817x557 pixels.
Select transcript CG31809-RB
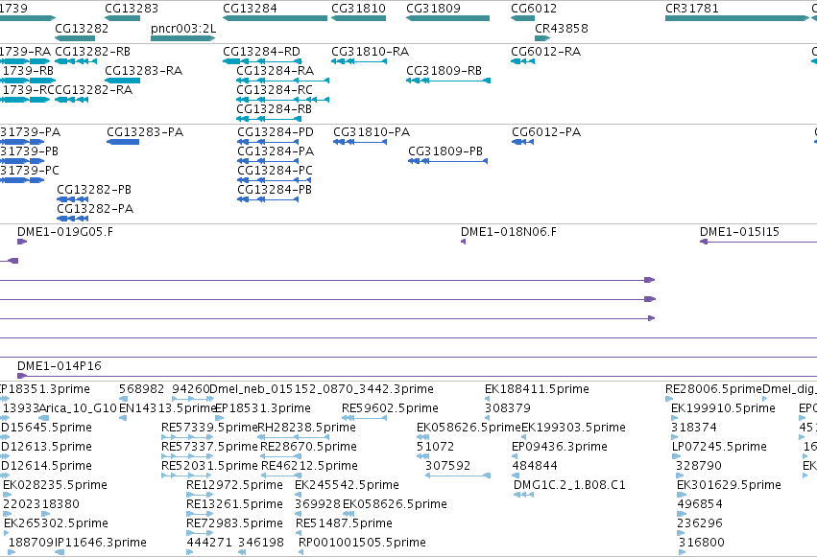pyautogui.click(x=448, y=81)
